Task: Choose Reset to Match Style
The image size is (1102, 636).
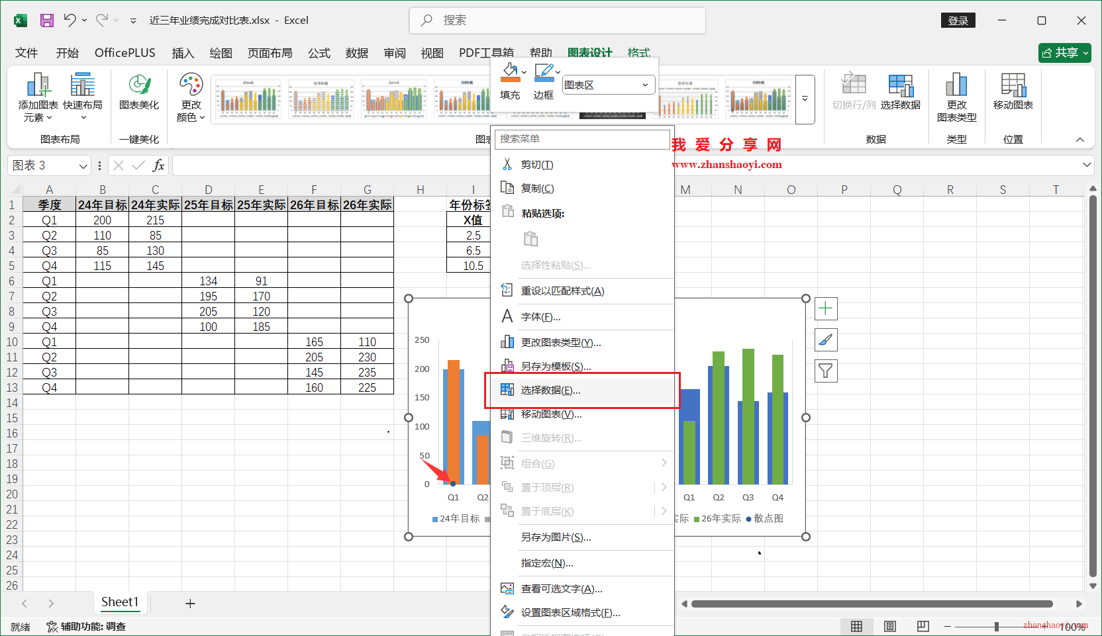Action: (x=583, y=291)
